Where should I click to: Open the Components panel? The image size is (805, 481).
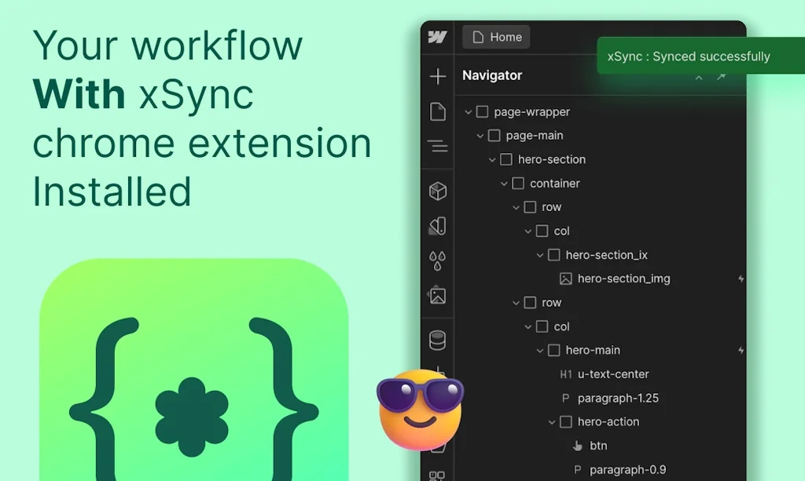pyautogui.click(x=438, y=191)
